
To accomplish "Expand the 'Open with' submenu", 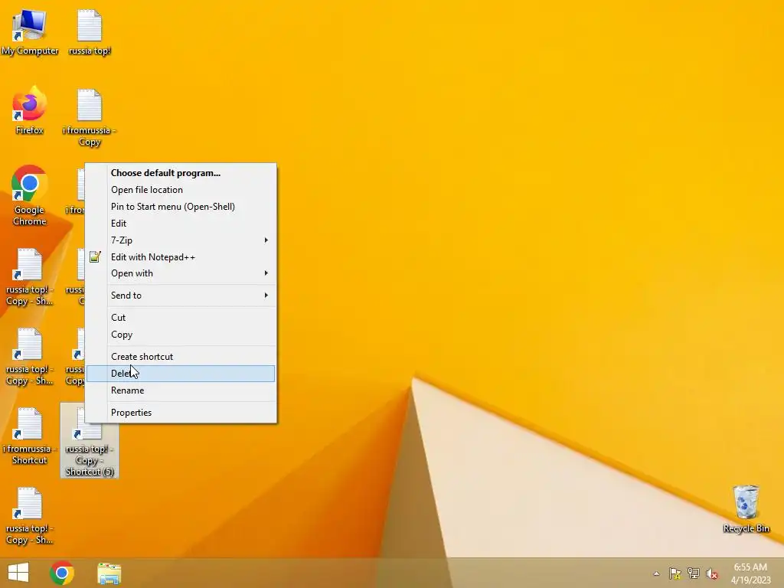I will [x=181, y=273].
